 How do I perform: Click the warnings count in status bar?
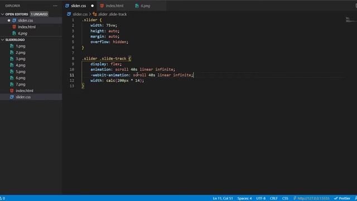click(2, 199)
